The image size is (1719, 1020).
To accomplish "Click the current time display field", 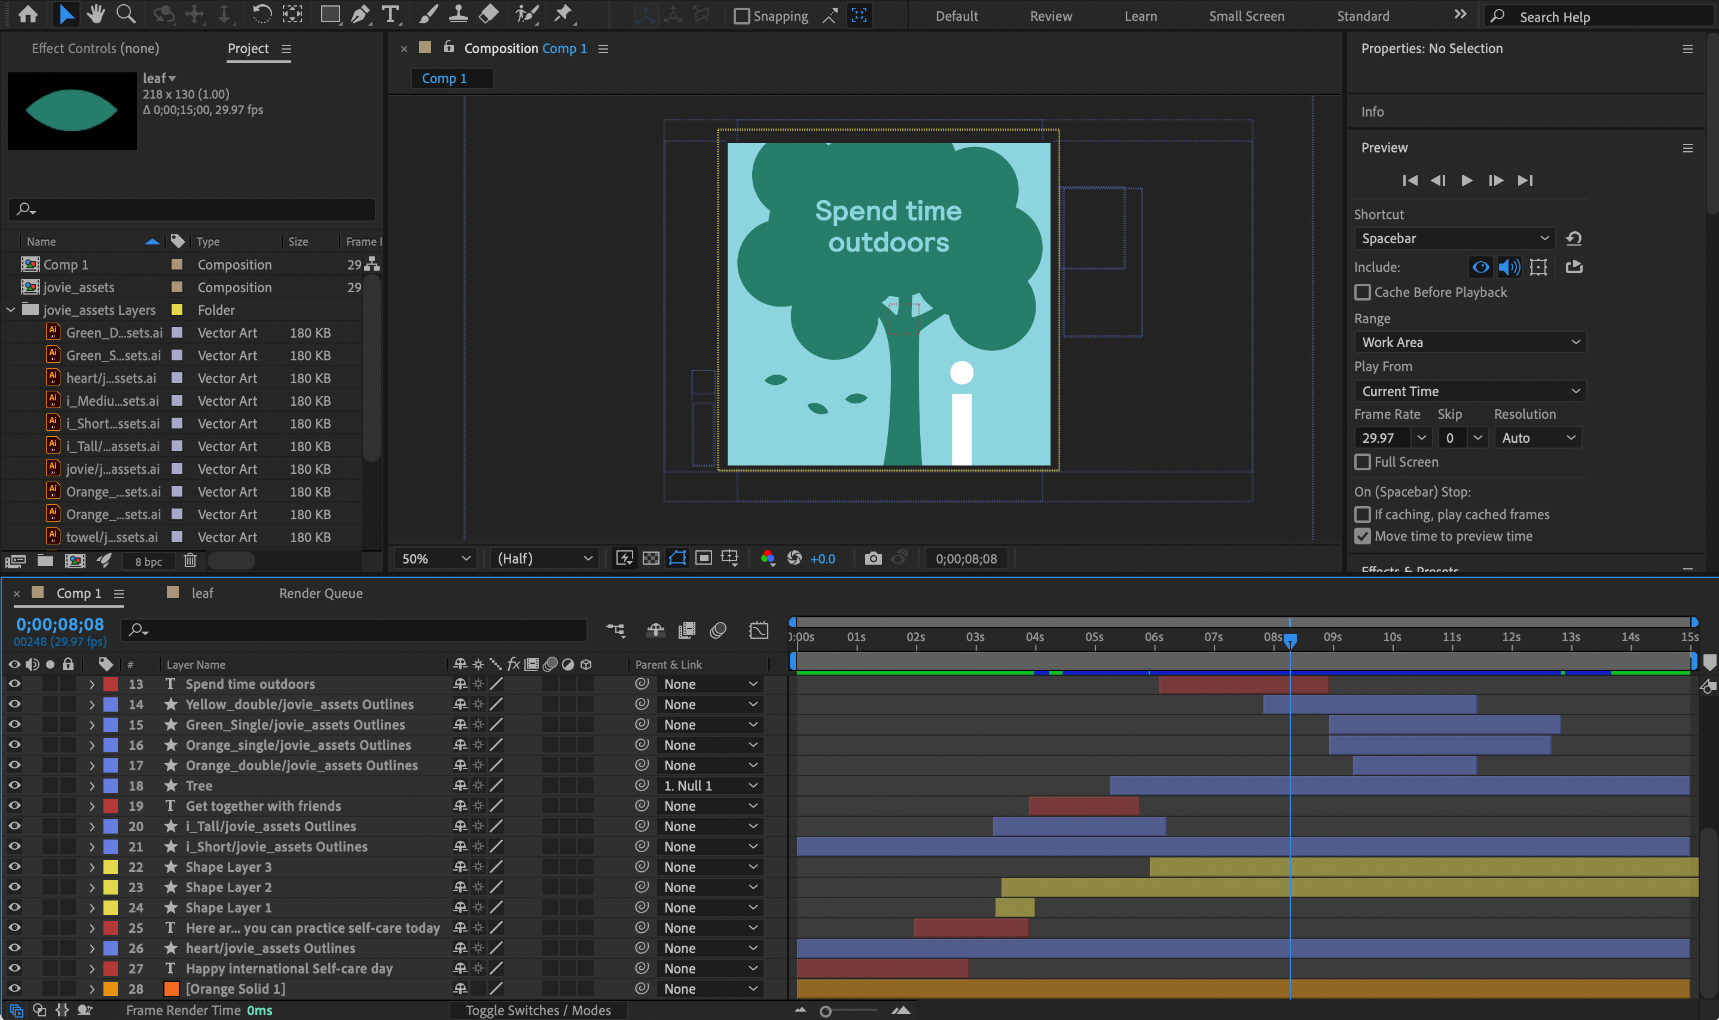I will tap(60, 624).
